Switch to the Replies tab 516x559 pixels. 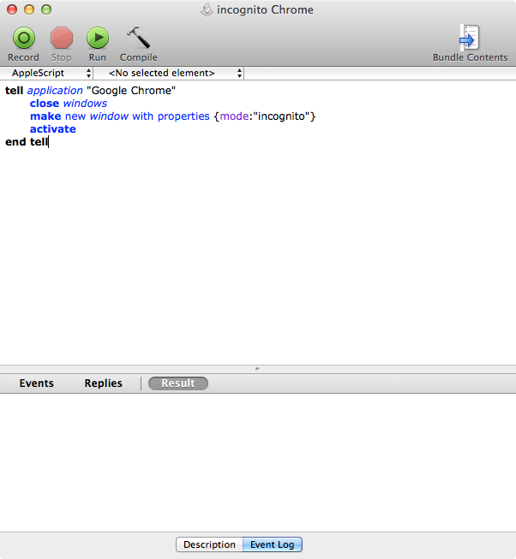coord(103,384)
